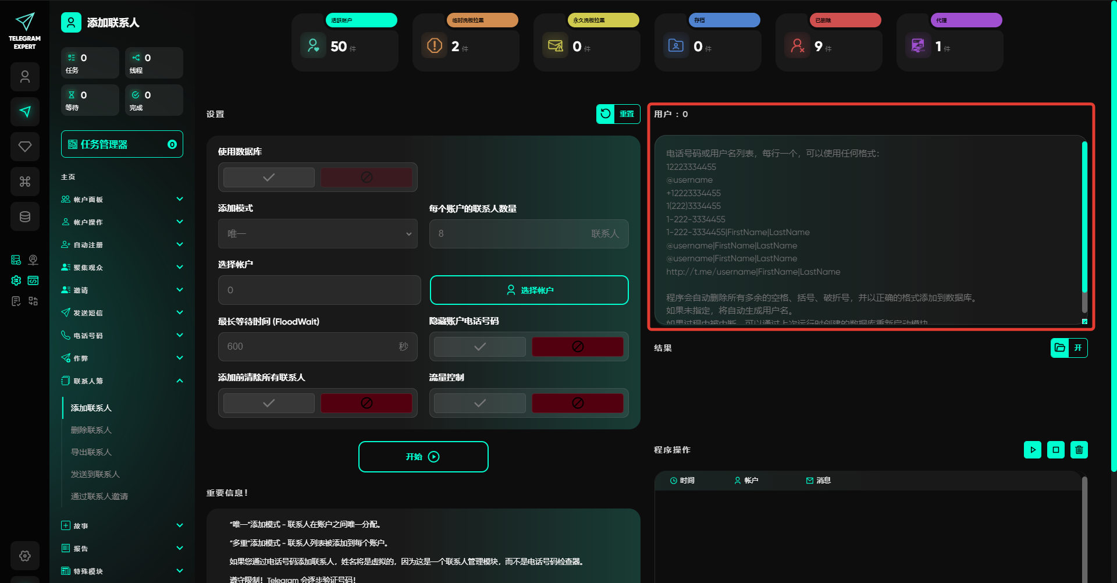Click the diamond icon in left sidebar

coord(25,147)
